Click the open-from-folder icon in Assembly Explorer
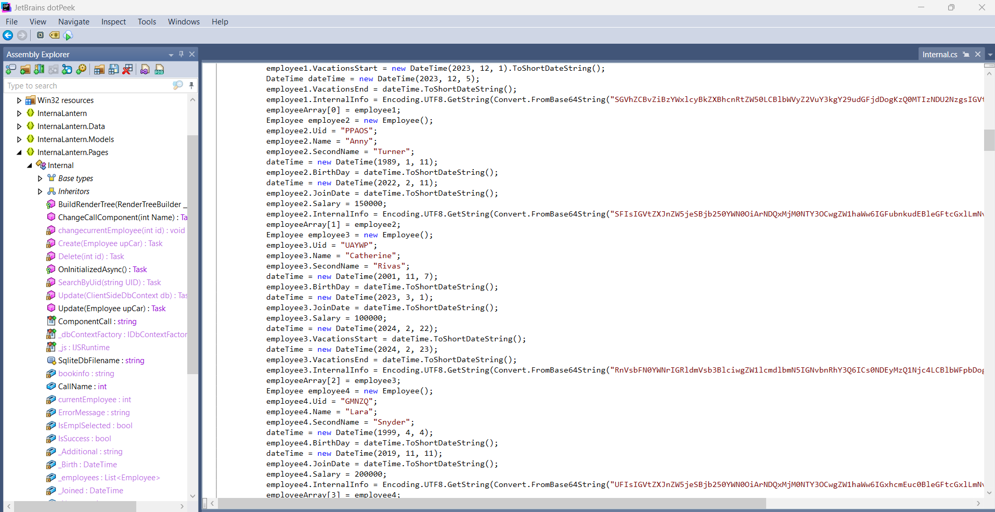 pyautogui.click(x=25, y=70)
